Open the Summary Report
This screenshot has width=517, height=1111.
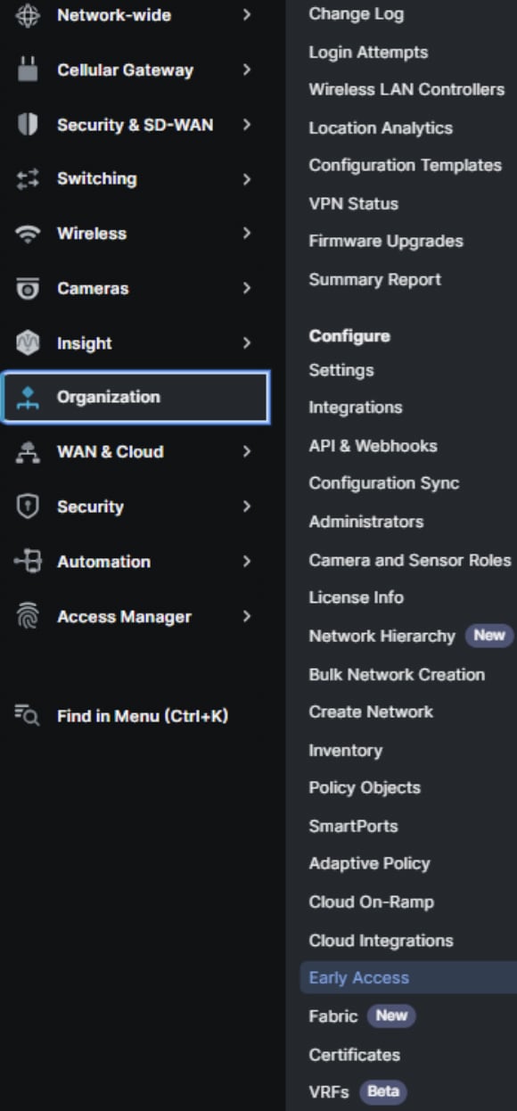point(374,280)
